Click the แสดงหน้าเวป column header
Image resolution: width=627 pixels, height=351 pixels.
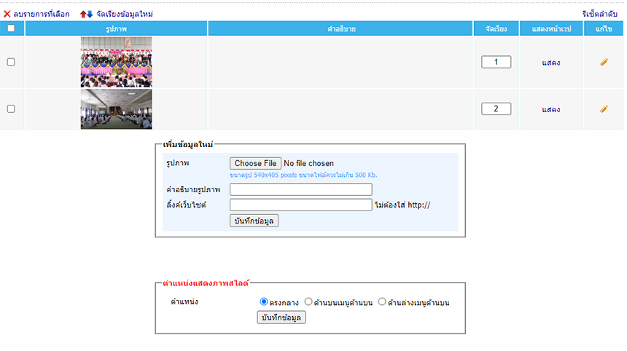click(x=551, y=28)
